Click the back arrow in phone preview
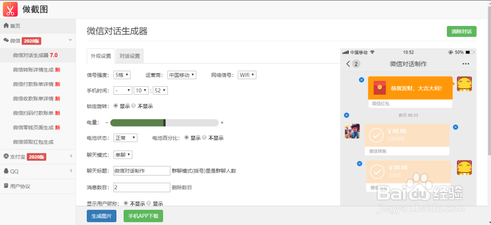491x225 pixels. point(348,64)
